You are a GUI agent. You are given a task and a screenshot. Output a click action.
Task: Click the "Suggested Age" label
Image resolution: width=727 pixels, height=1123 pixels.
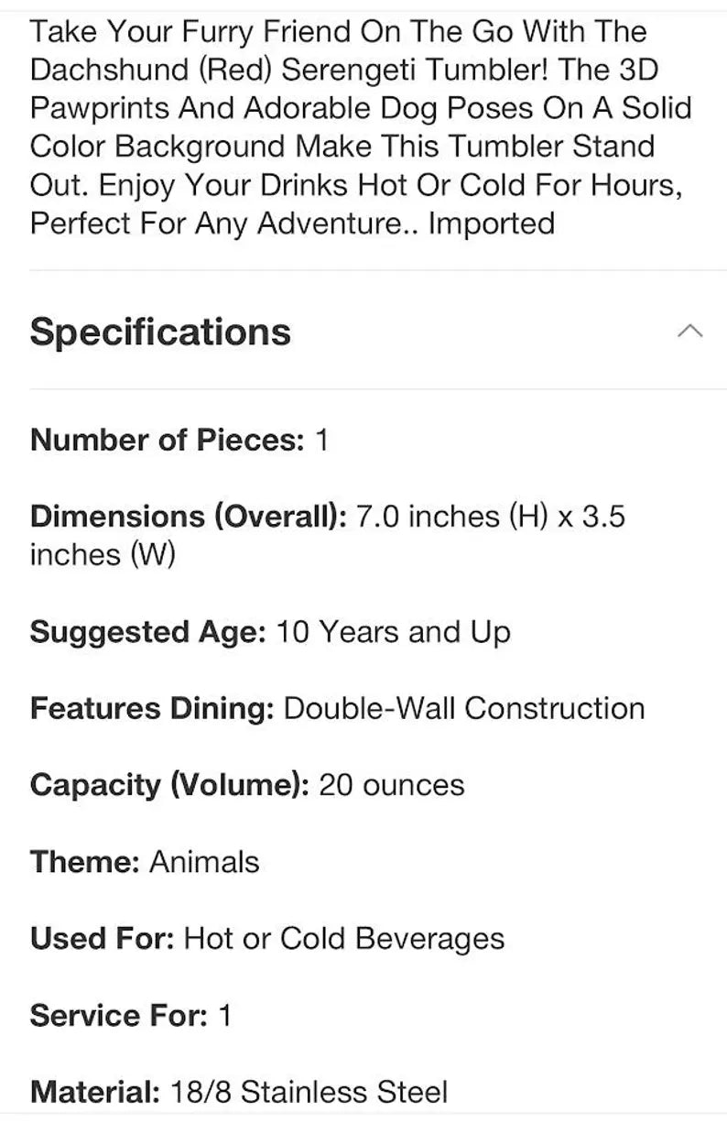click(147, 632)
